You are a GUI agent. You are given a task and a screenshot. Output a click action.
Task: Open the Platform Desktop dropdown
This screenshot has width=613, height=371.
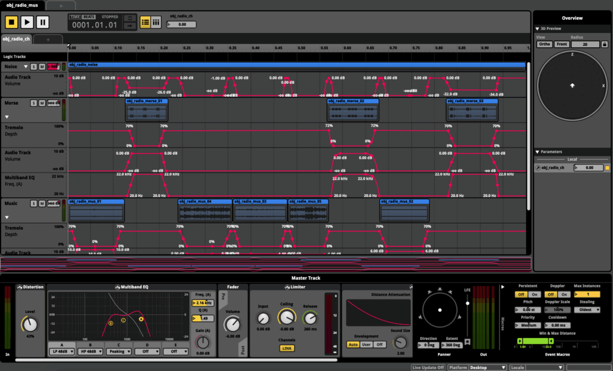487,367
